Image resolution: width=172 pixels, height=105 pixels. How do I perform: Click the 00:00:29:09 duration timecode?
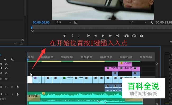[164, 22]
